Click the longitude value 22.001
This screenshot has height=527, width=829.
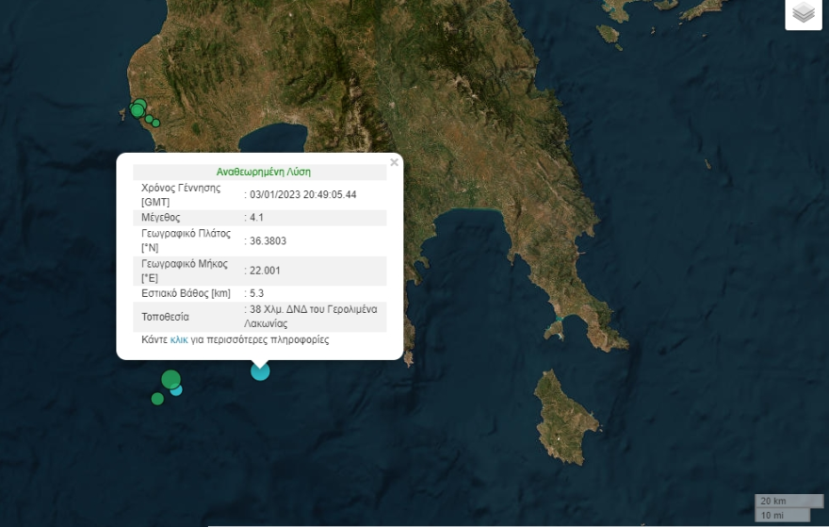266,271
